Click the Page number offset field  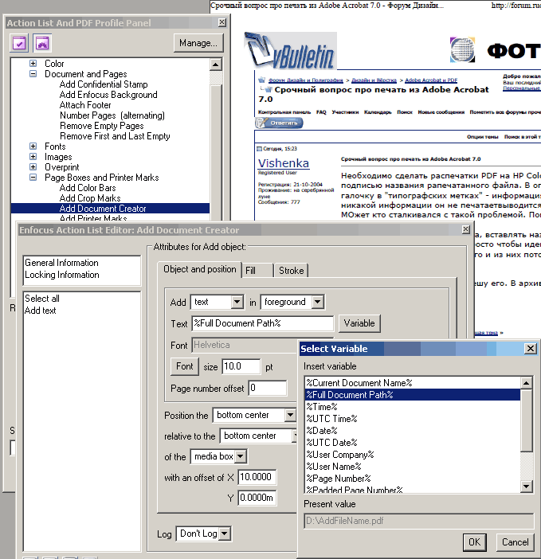point(268,388)
